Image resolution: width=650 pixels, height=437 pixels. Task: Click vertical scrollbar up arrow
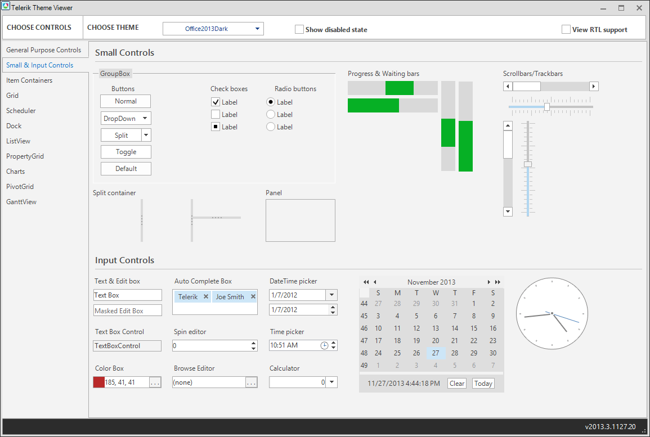click(508, 125)
